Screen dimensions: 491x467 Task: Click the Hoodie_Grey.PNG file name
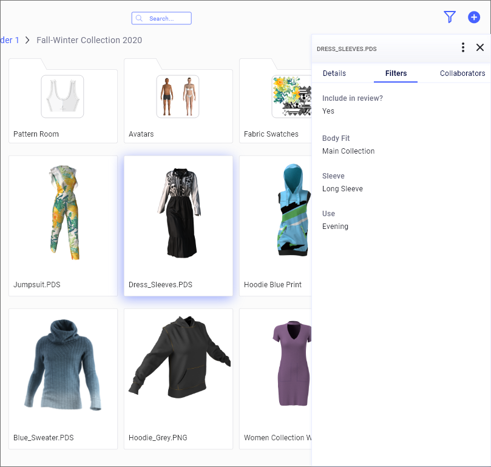158,437
